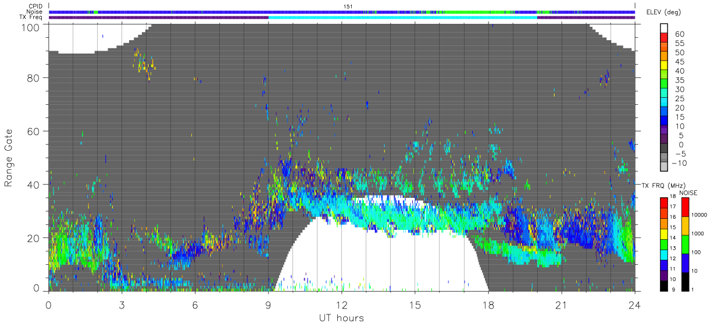Pick the red segment of ELEV colorbar

[665, 37]
